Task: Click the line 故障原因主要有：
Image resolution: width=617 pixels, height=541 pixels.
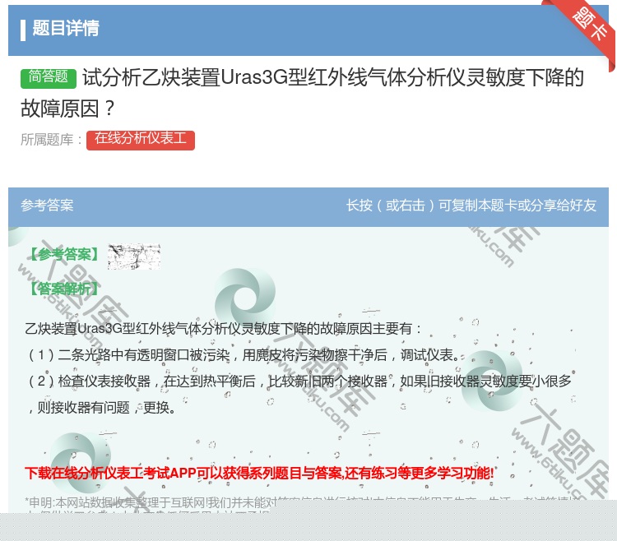Action: coord(224,328)
